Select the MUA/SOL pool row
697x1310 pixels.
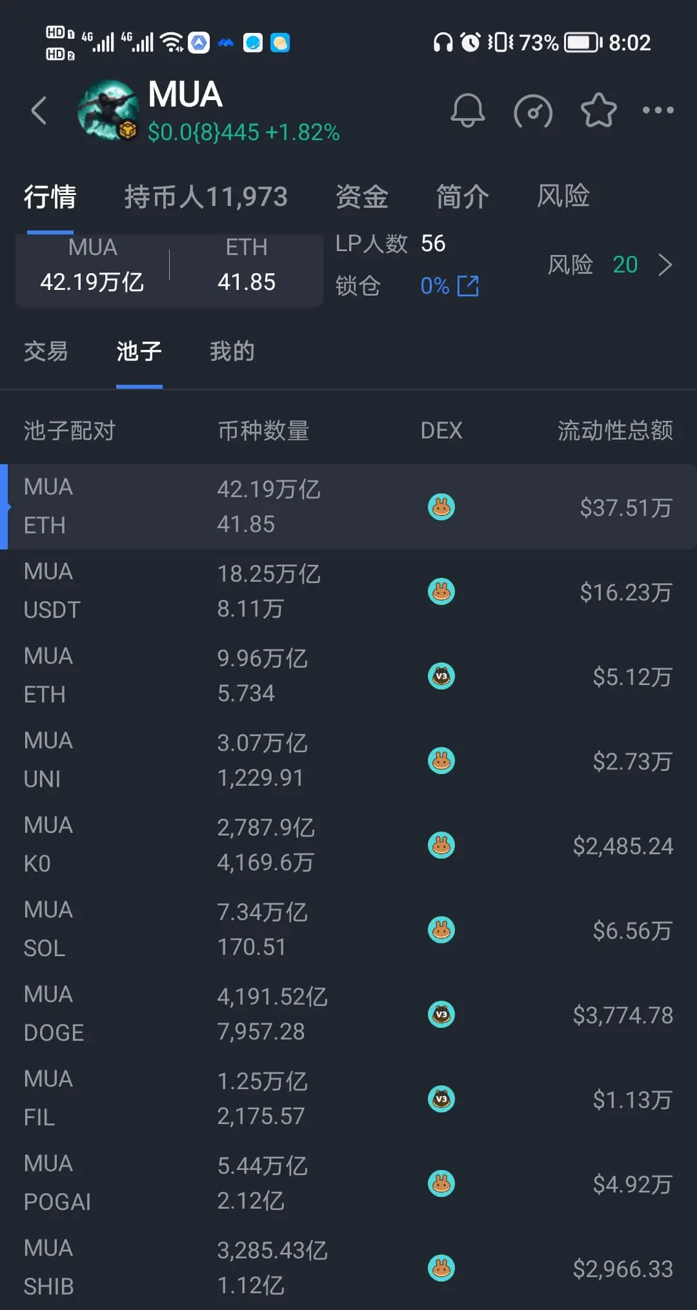pyautogui.click(x=348, y=930)
